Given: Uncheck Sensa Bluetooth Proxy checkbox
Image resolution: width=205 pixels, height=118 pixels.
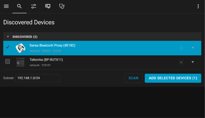Looking at the screenshot, I should (x=8, y=47).
